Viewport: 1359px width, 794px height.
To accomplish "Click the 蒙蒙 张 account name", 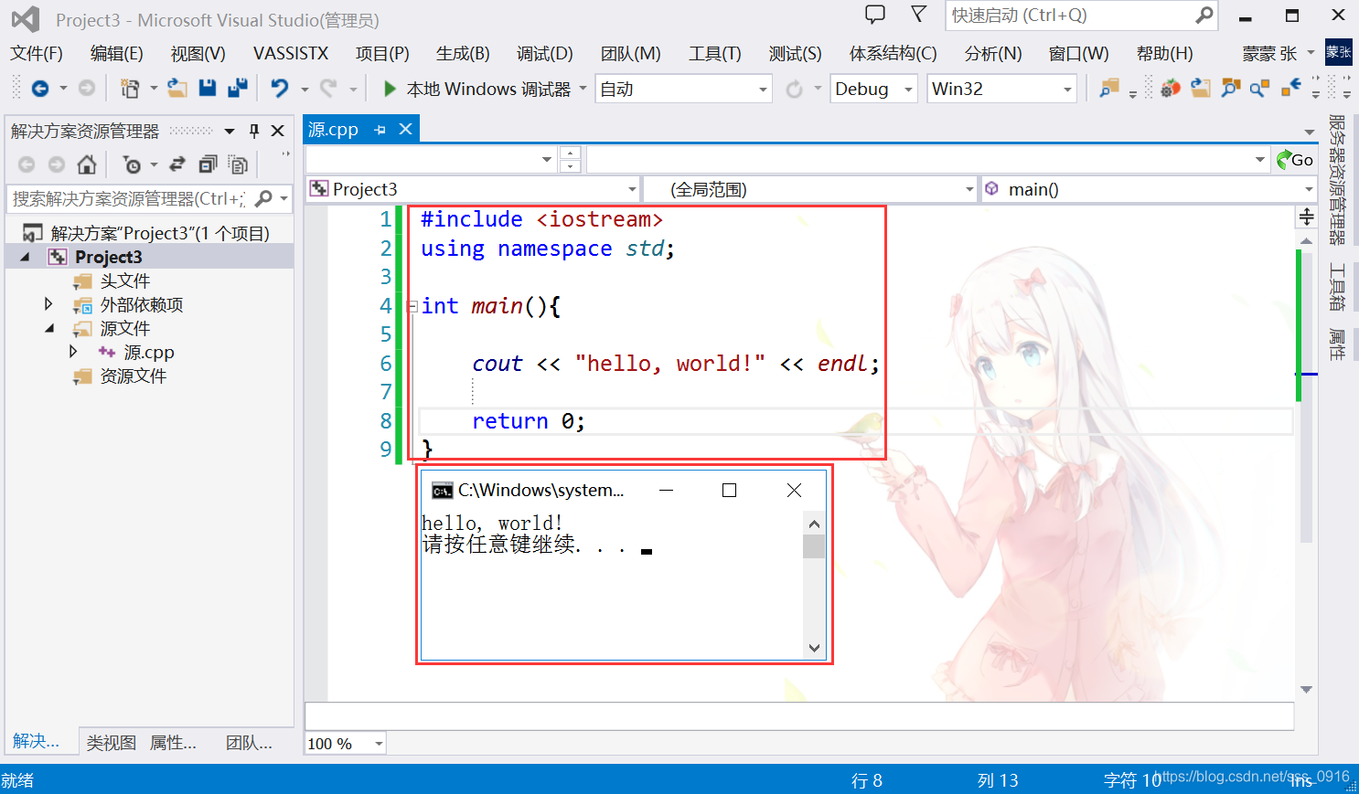I will click(1269, 53).
